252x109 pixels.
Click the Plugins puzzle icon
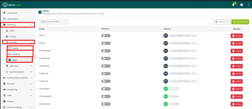4,101
